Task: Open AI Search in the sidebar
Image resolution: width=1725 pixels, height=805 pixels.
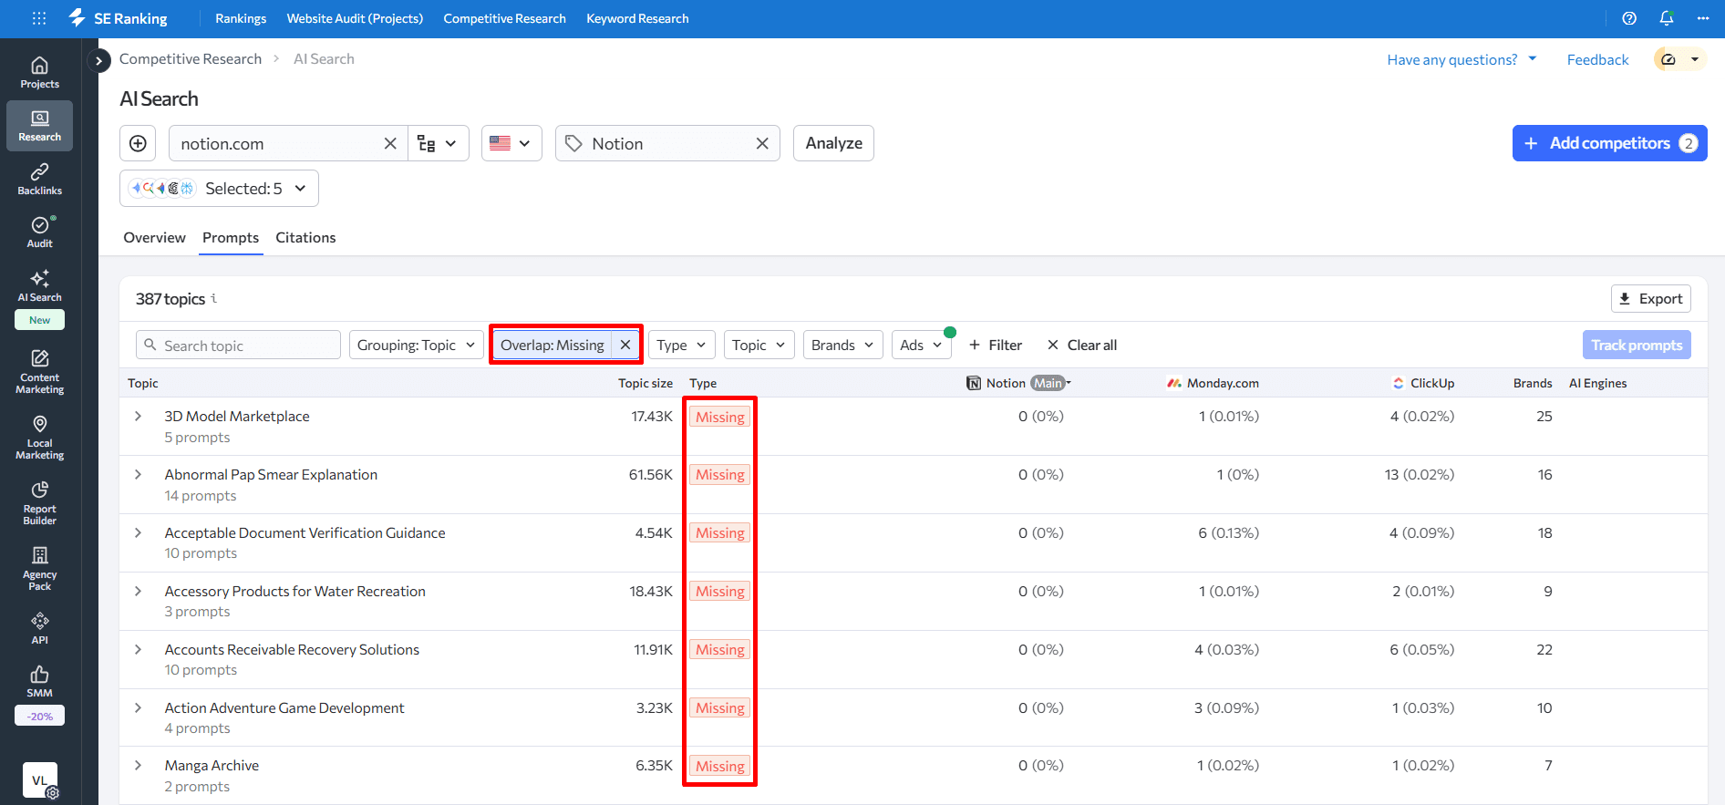Action: [39, 285]
